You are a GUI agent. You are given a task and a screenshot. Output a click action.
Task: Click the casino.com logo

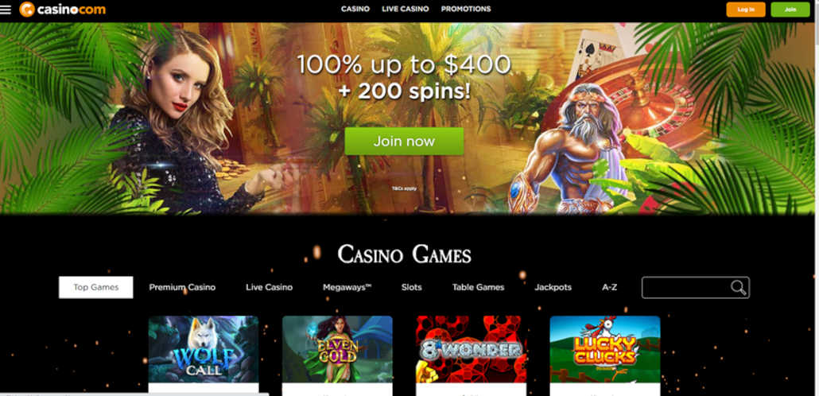pos(63,10)
